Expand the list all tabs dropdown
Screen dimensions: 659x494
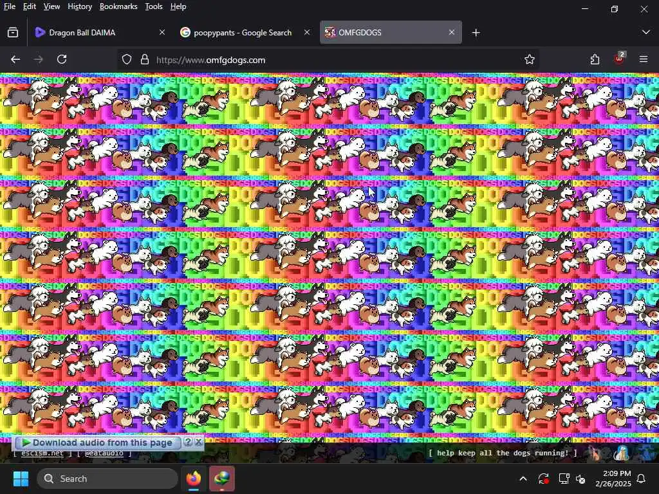(x=646, y=32)
